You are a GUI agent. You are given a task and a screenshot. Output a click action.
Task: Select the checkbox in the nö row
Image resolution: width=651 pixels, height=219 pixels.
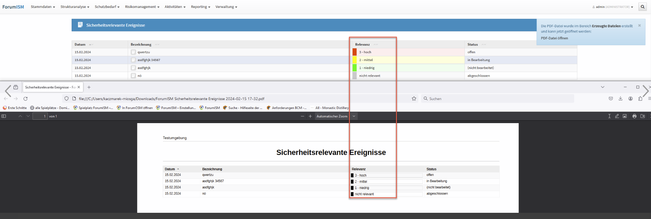click(133, 76)
